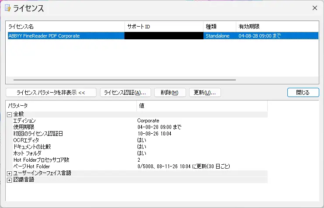Click the Corporate edition value
The height and width of the screenshot is (208, 324).
click(148, 121)
